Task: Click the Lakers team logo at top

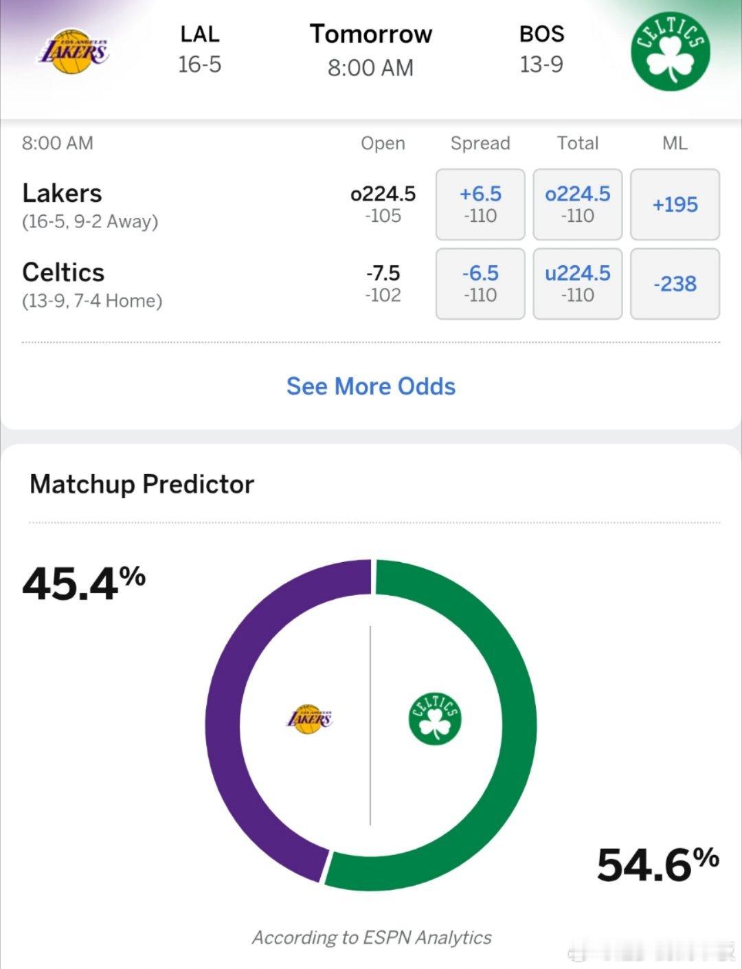Action: 74,49
